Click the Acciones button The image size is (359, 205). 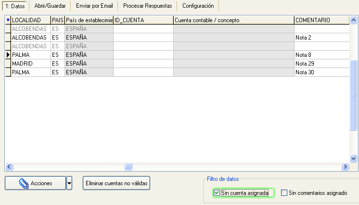pyautogui.click(x=35, y=183)
